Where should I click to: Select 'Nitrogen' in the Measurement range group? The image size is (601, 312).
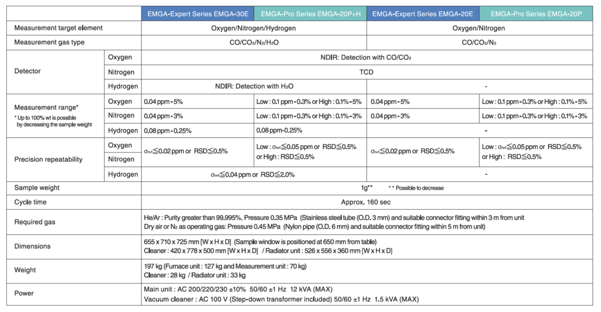pyautogui.click(x=121, y=116)
